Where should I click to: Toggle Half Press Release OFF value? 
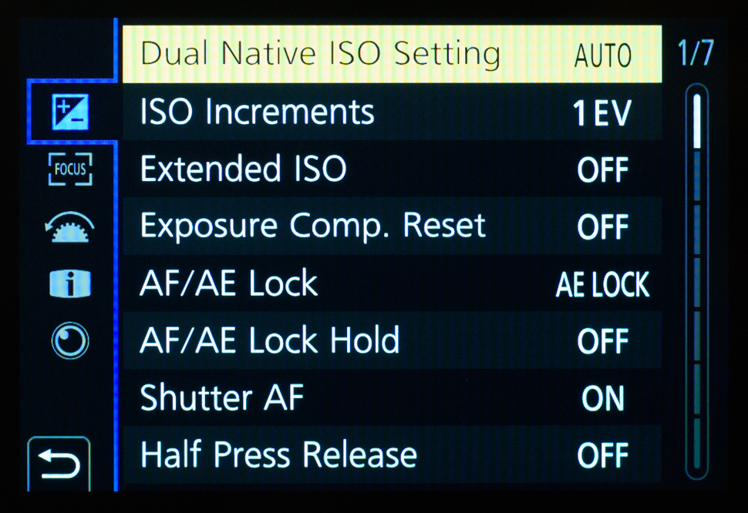point(602,456)
